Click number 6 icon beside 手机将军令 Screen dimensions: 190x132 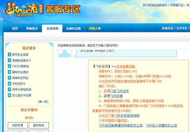9,84
